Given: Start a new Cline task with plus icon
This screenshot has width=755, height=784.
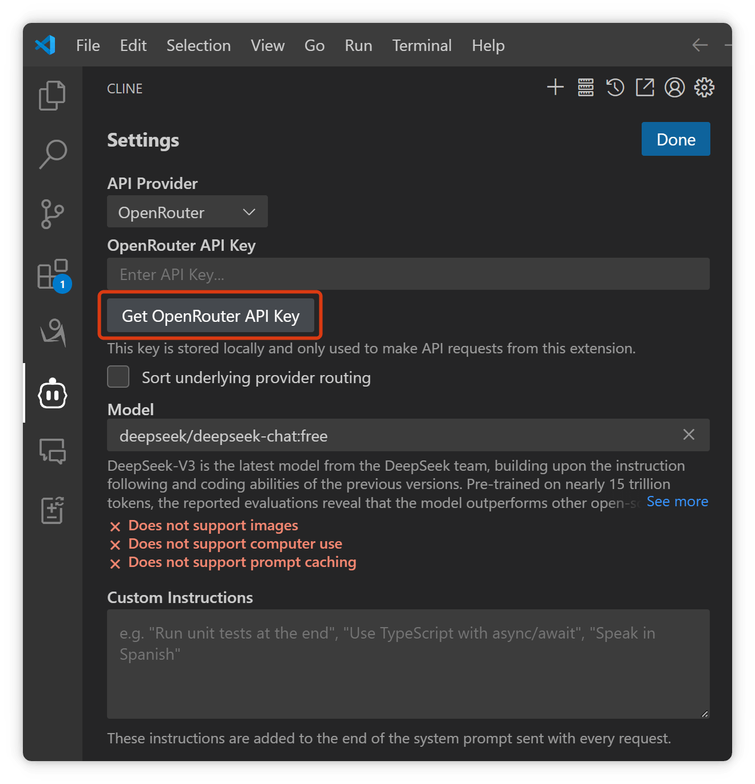Looking at the screenshot, I should click(555, 88).
